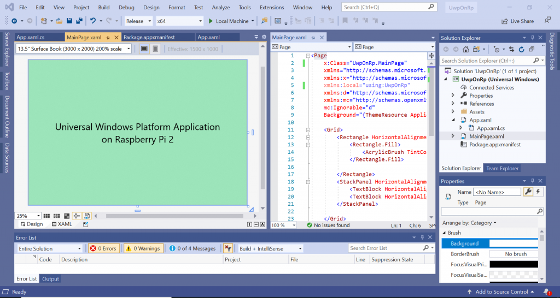The width and height of the screenshot is (560, 298).
Task: Toggle the artboard background icon
Action: pos(66,216)
